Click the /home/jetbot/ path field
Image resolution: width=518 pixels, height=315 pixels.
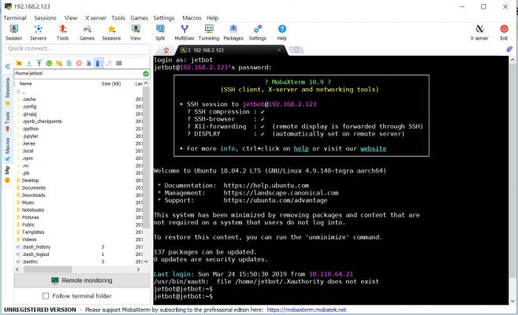point(75,73)
